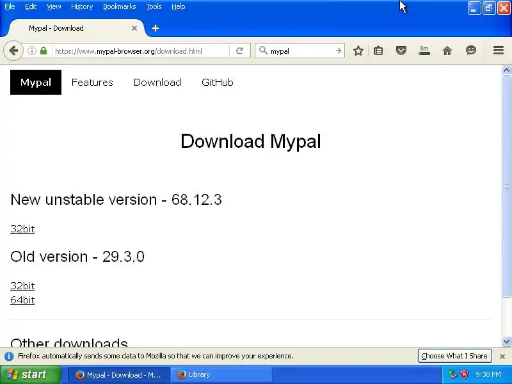The width and height of the screenshot is (512, 384).
Task: Go back using the back arrow button
Action: [13, 51]
